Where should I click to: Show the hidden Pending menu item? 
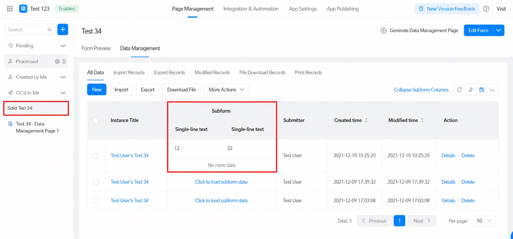coord(63,46)
